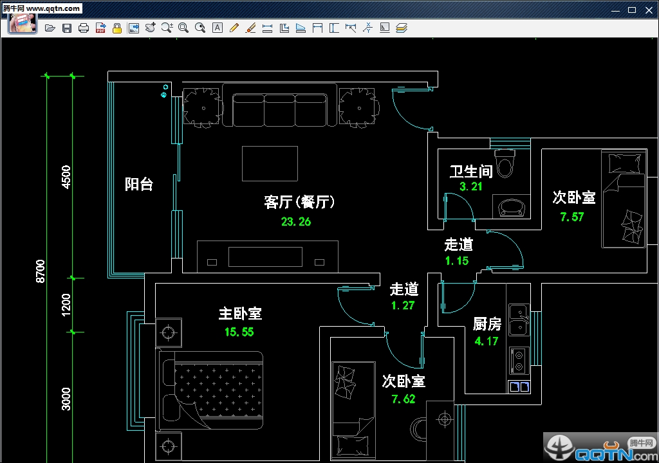
Task: Click the application logo thumbnail
Action: [23, 23]
